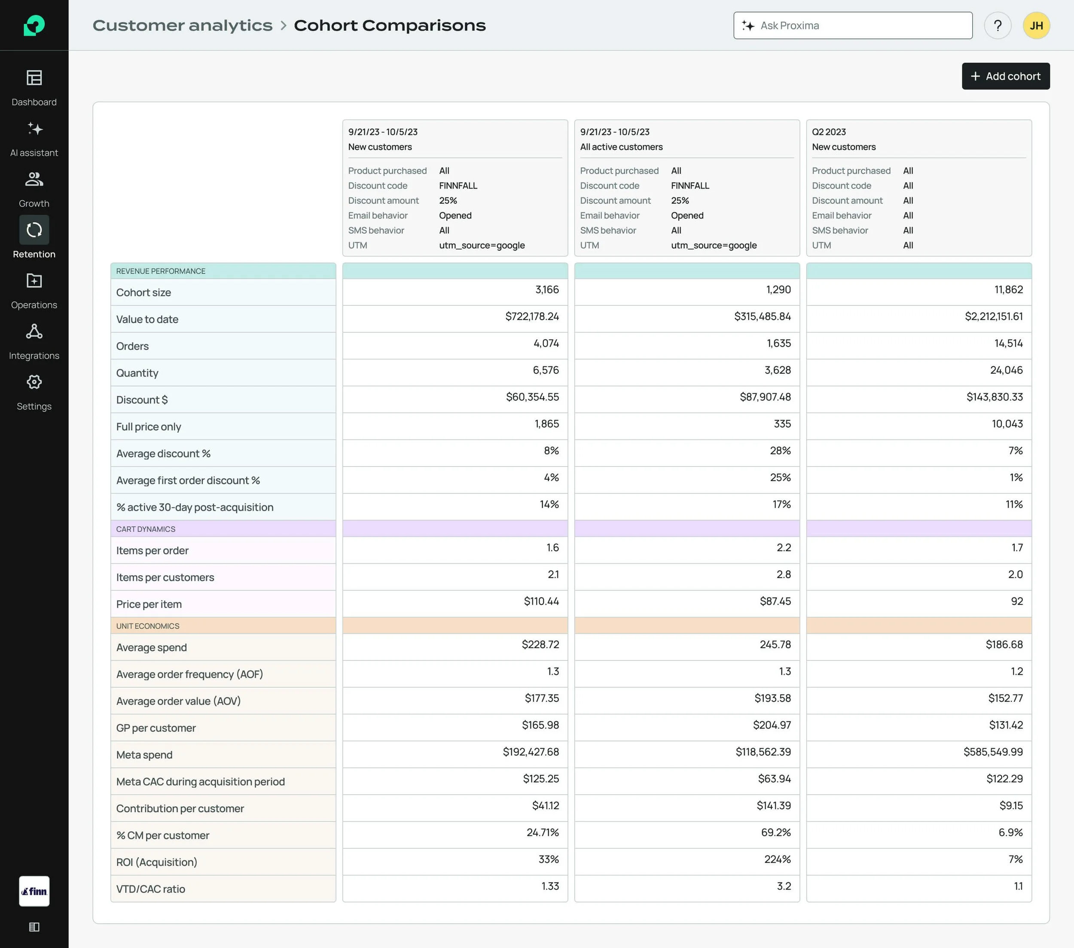Open the AI assistant sparkle icon
The height and width of the screenshot is (948, 1074).
34,129
